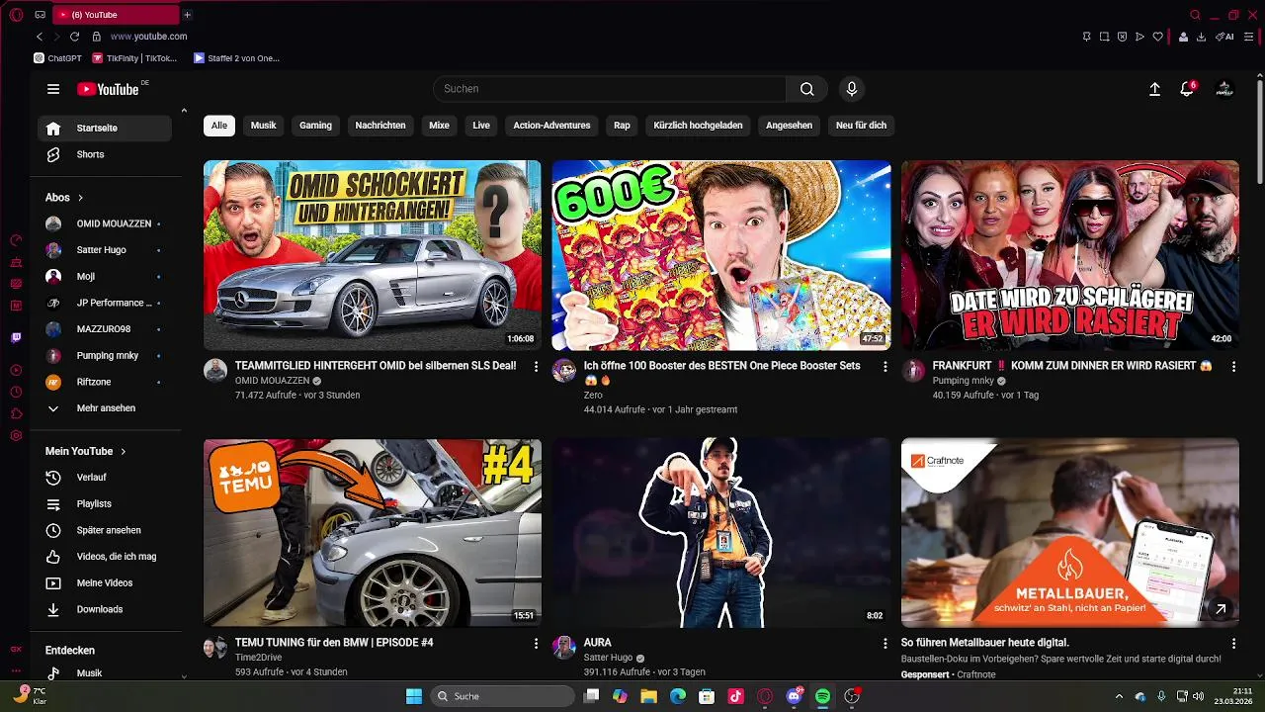This screenshot has height=712, width=1265.
Task: Click the browser address bar URL
Action: pos(148,37)
